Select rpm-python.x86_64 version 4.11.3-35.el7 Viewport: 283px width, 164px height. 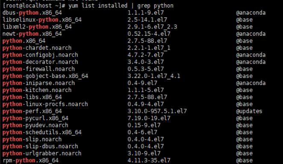click(149, 160)
